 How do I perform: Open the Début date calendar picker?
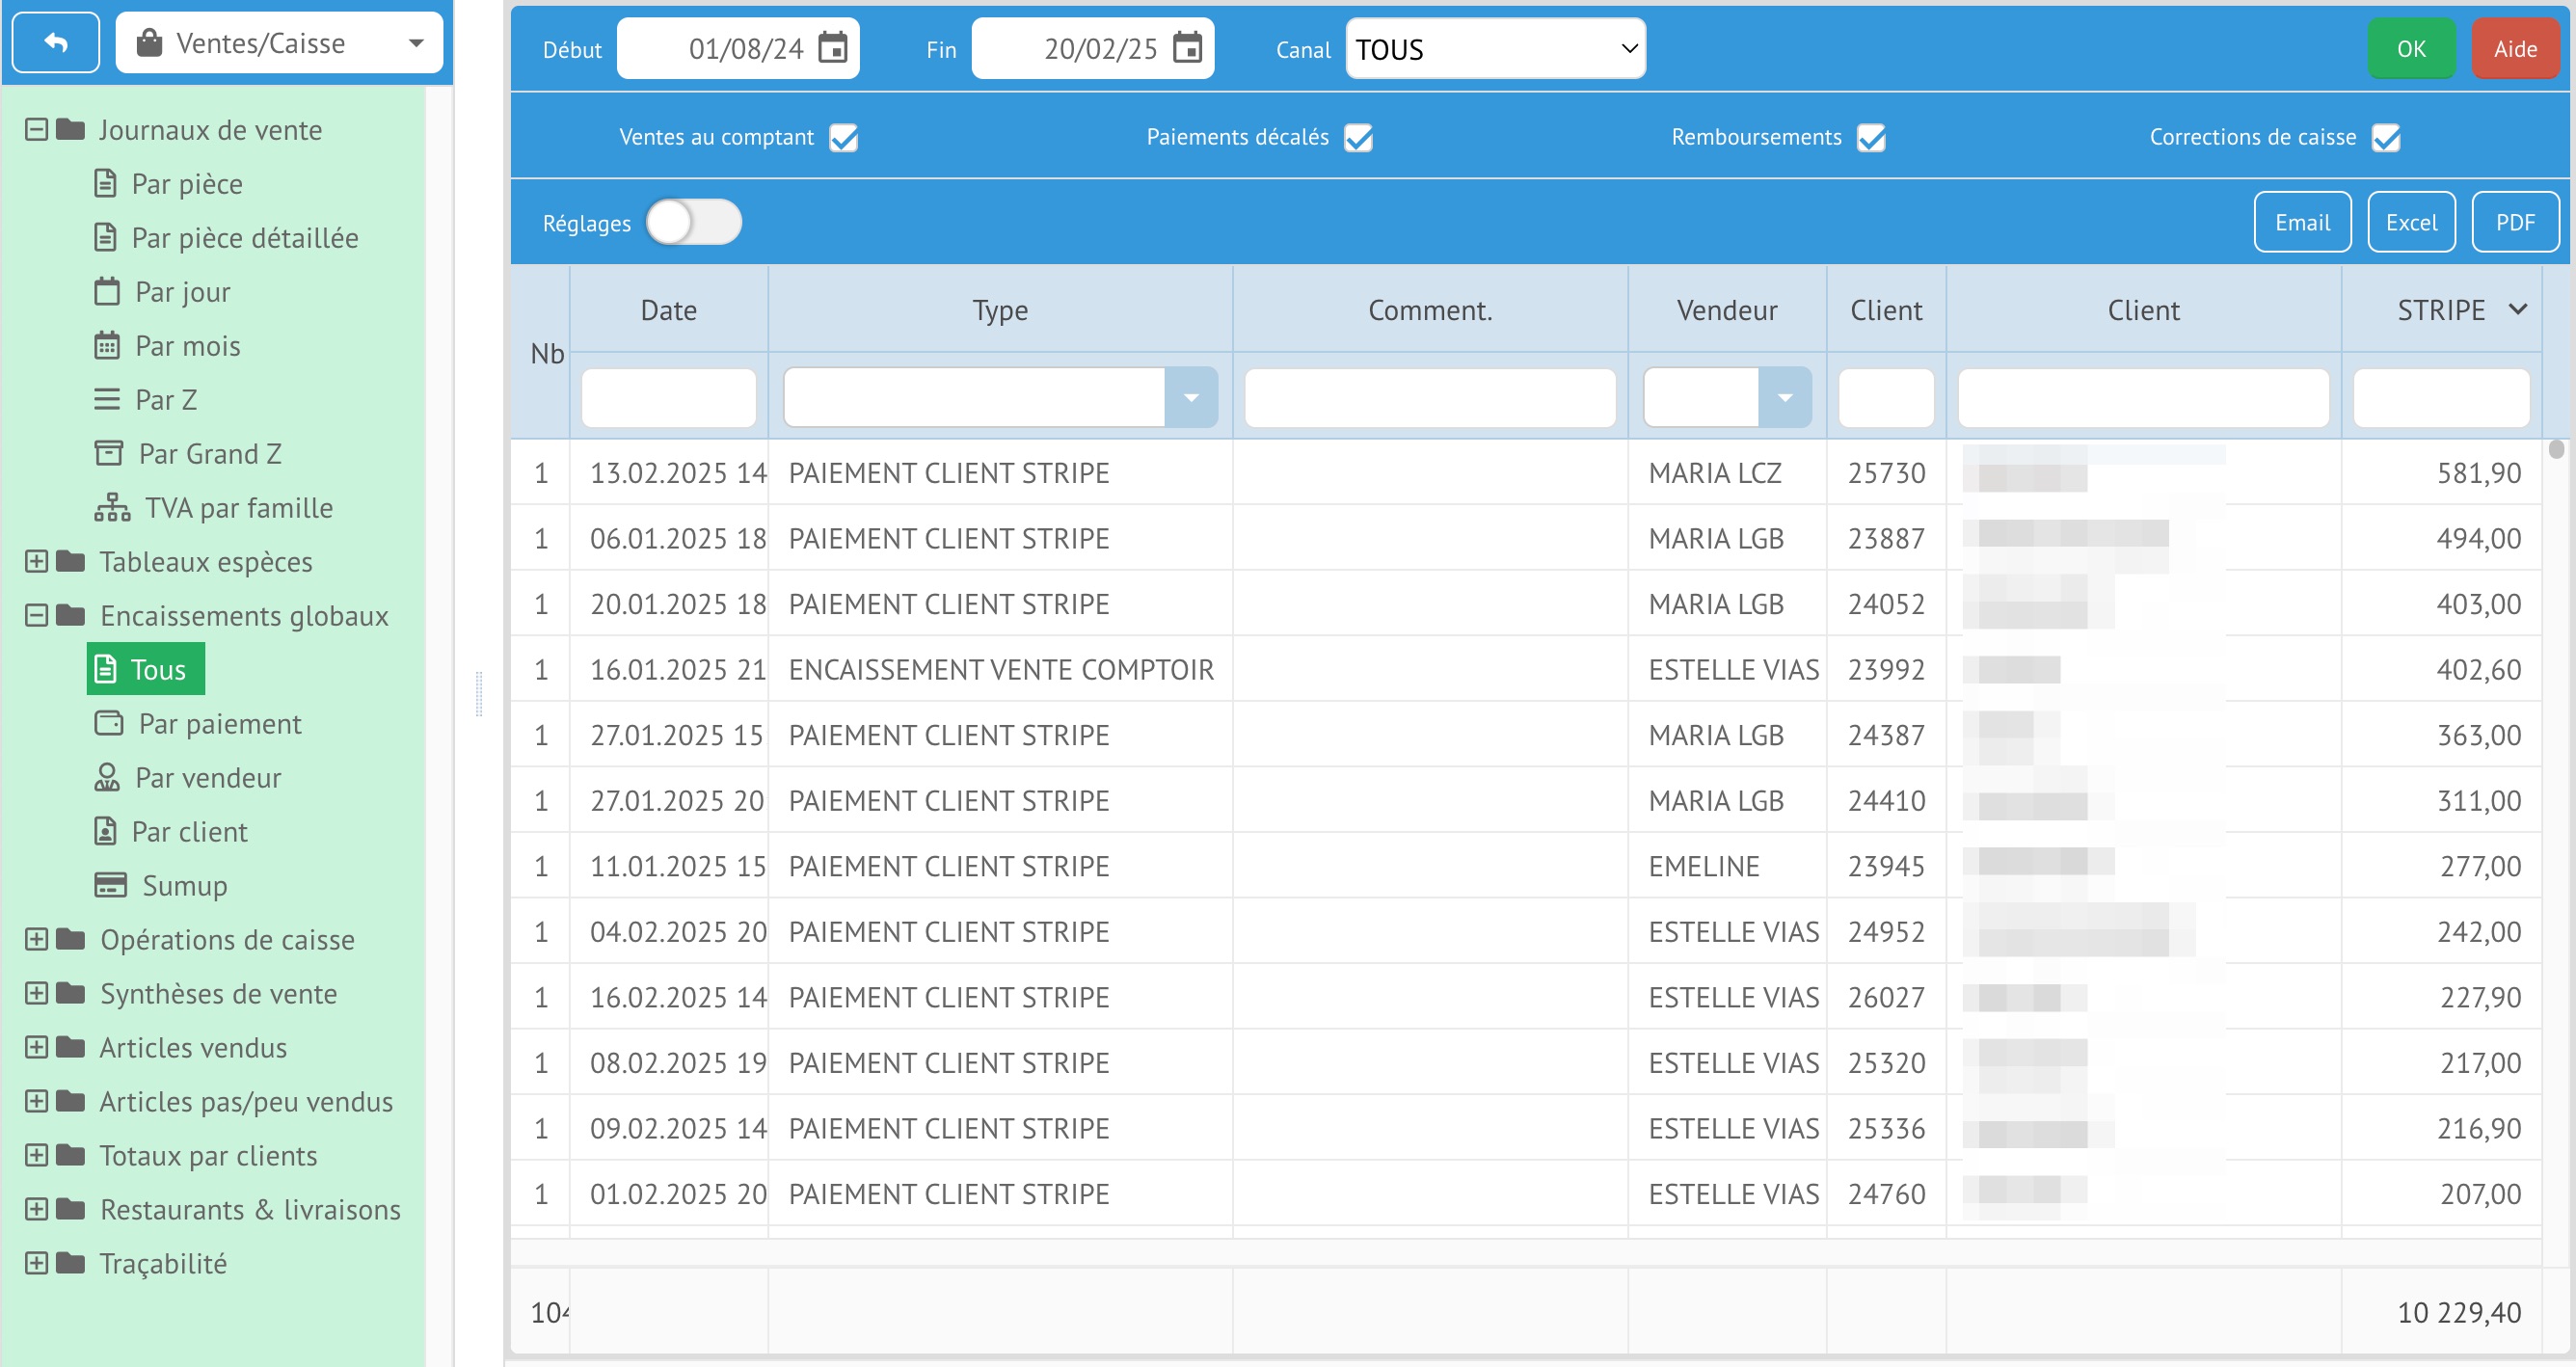[x=832, y=48]
